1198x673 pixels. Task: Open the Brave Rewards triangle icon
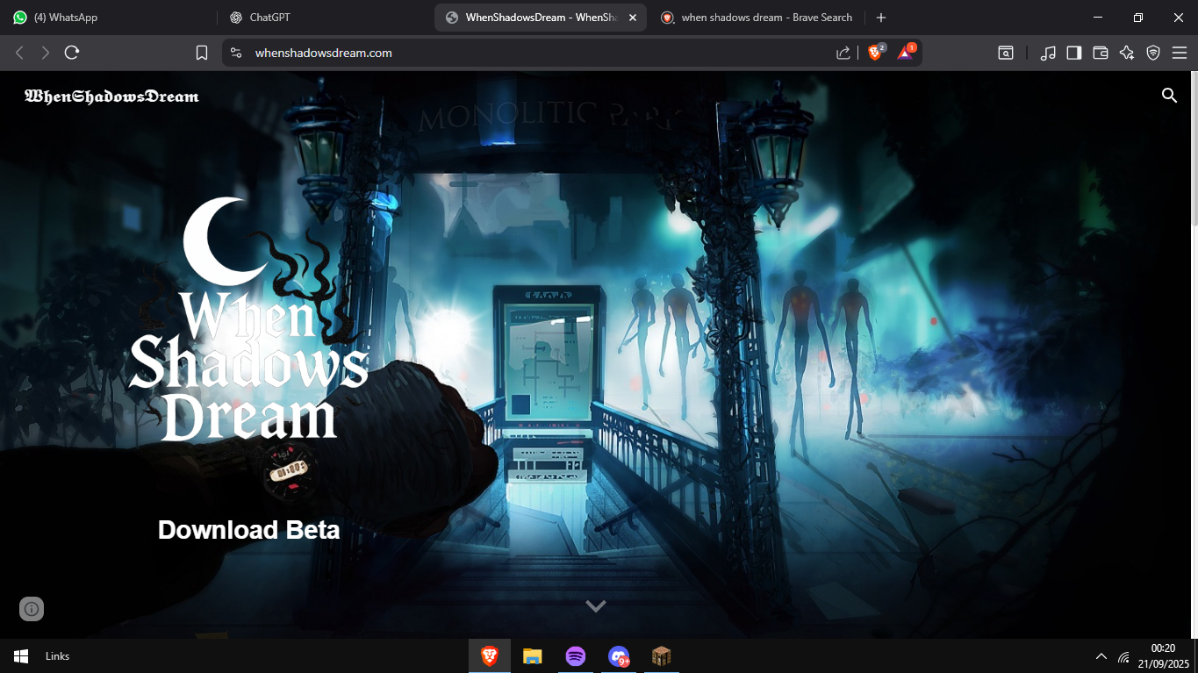906,52
